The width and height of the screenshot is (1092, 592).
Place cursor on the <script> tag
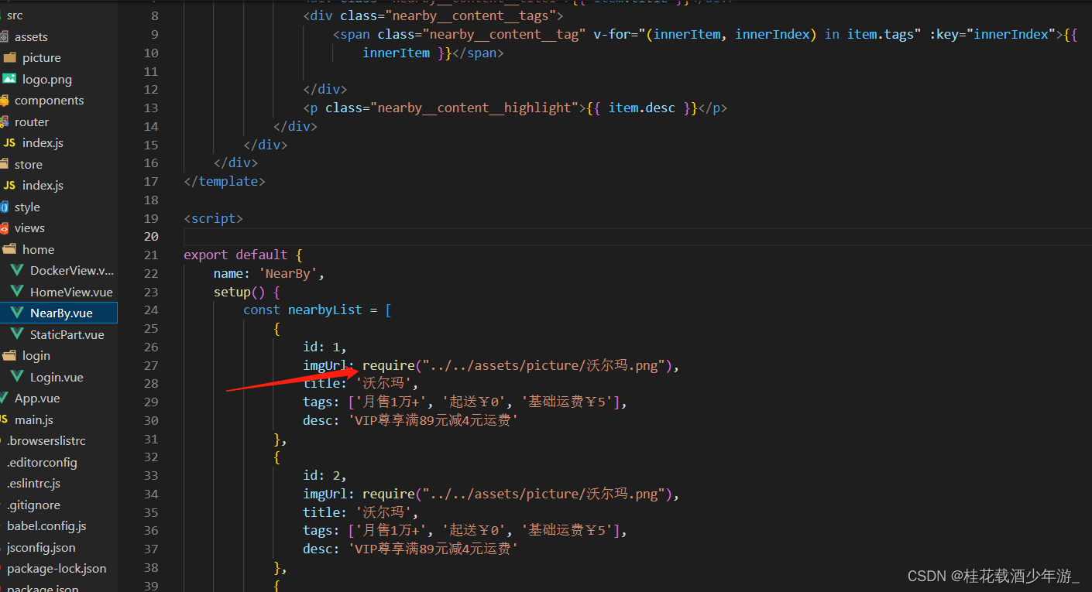point(214,218)
